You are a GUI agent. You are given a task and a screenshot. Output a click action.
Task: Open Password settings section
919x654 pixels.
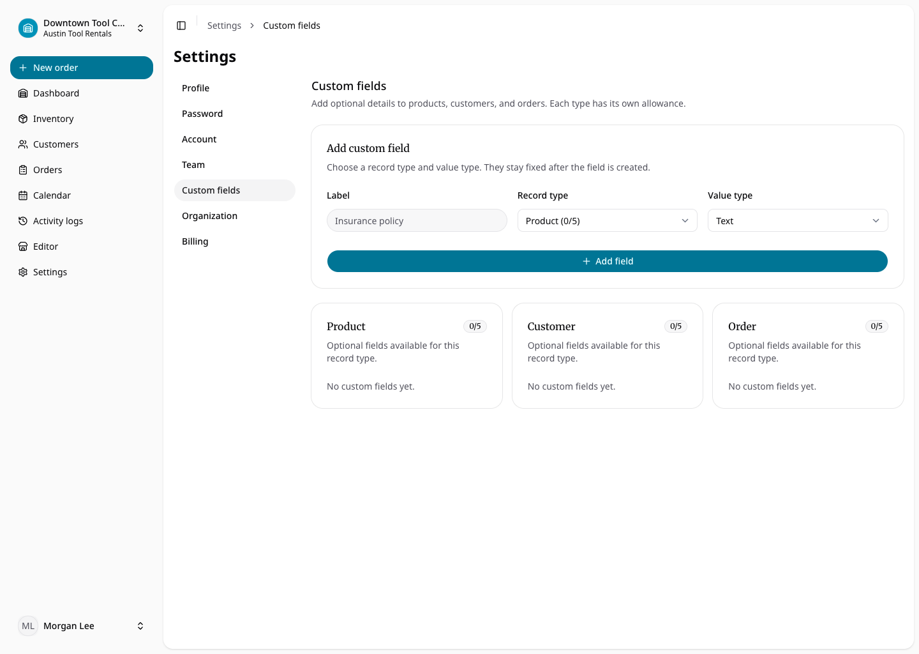coord(235,114)
